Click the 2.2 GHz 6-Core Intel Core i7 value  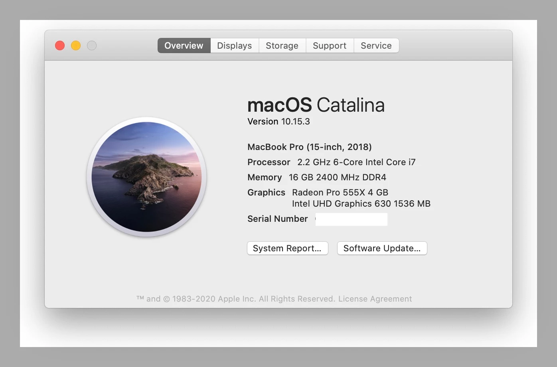(356, 162)
